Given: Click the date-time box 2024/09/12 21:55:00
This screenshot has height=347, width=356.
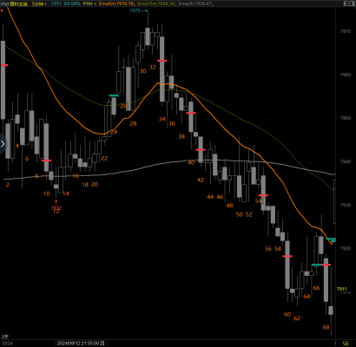Looking at the screenshot, I should coord(81,344).
